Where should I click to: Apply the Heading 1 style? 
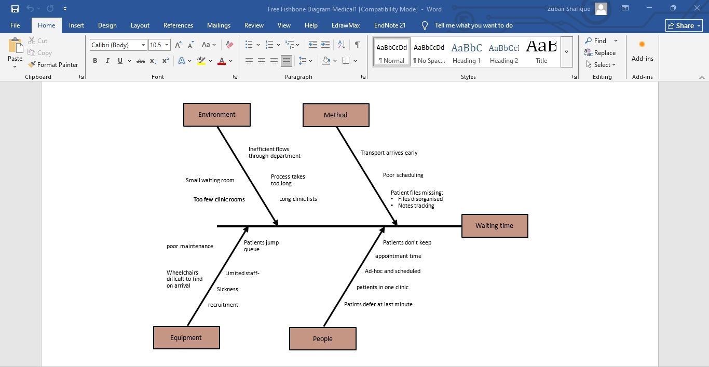[x=466, y=51]
